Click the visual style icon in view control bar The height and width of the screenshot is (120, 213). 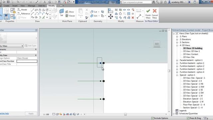(57, 114)
